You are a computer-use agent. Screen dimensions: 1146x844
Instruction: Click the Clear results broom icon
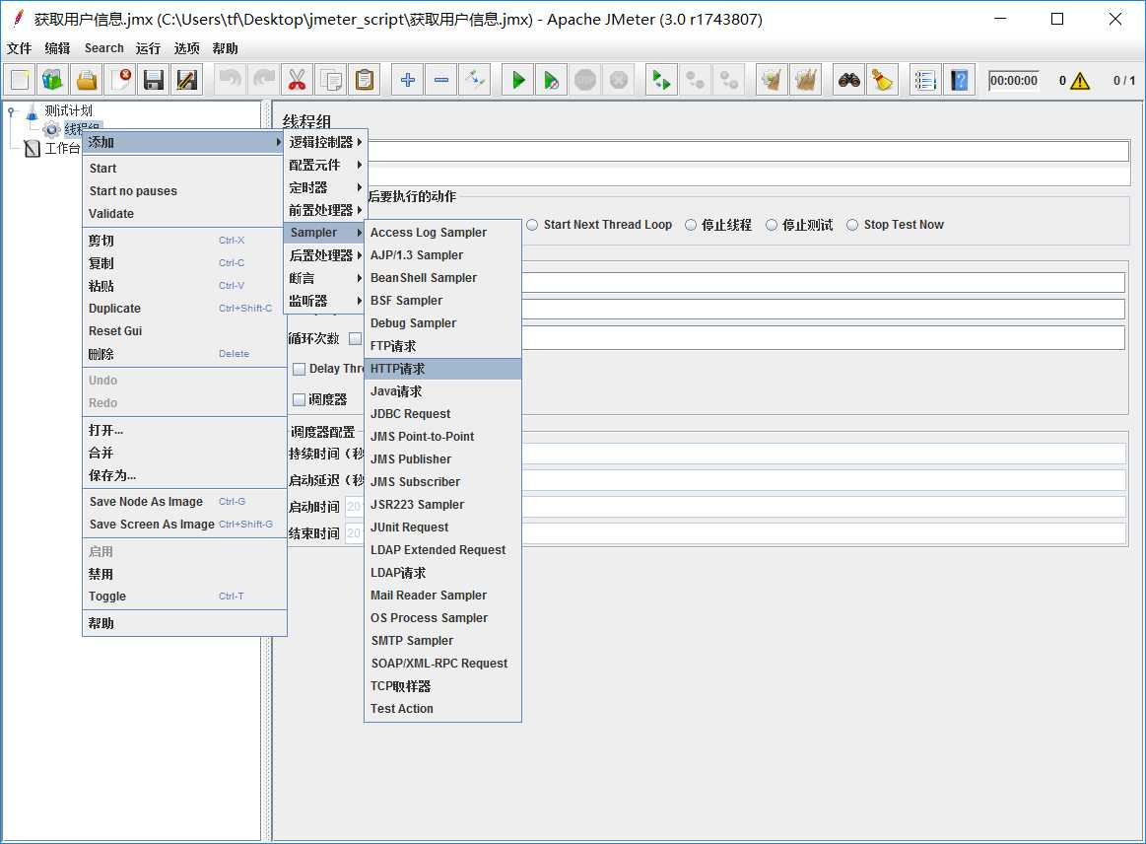tap(772, 80)
